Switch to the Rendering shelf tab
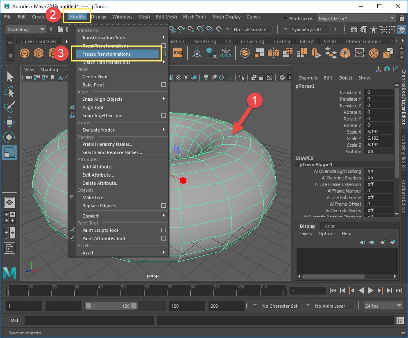The height and width of the screenshot is (338, 408). (205, 41)
